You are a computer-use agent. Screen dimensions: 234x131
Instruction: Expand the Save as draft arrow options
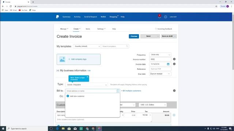point(175,36)
